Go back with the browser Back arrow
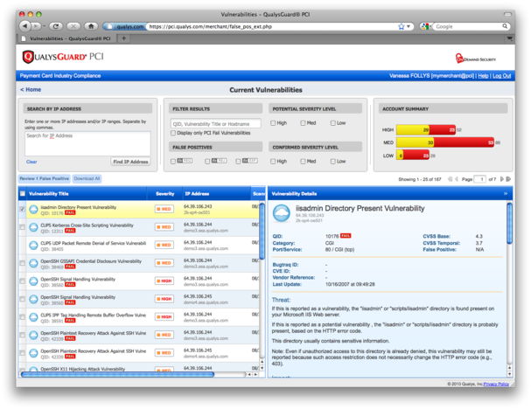The image size is (531, 409). 25,26
